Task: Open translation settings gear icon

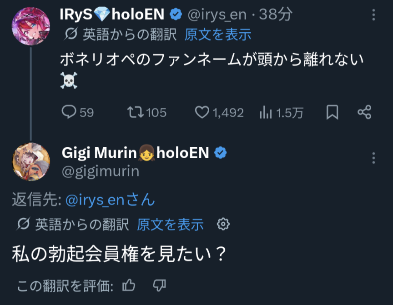Action: tap(223, 224)
